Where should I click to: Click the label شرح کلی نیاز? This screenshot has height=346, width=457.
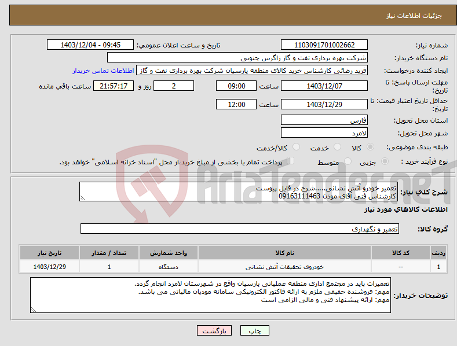coord(424,192)
